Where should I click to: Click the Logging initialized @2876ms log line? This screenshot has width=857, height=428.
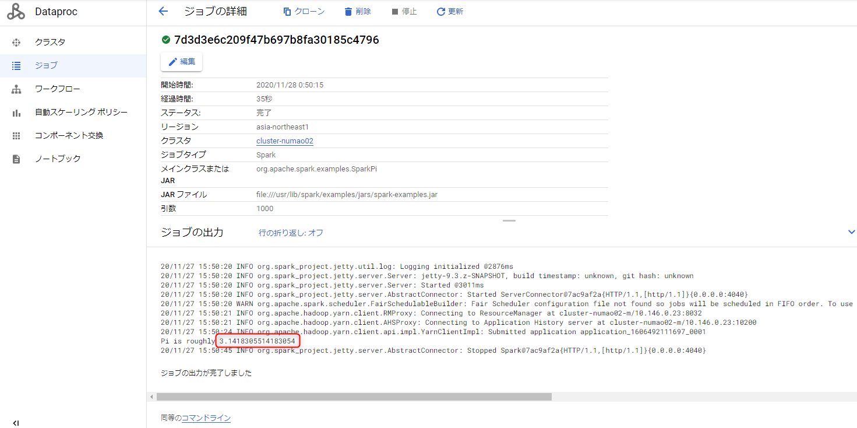point(337,266)
